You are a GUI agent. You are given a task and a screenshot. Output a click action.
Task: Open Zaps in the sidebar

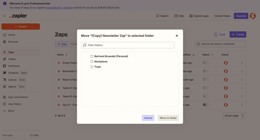coord(21,52)
